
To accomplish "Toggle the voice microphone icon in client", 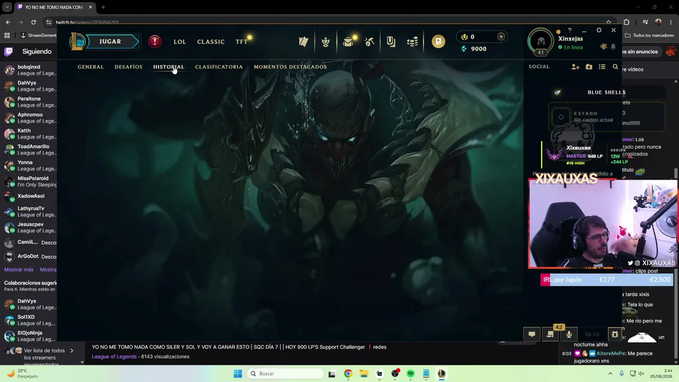I will 569,334.
